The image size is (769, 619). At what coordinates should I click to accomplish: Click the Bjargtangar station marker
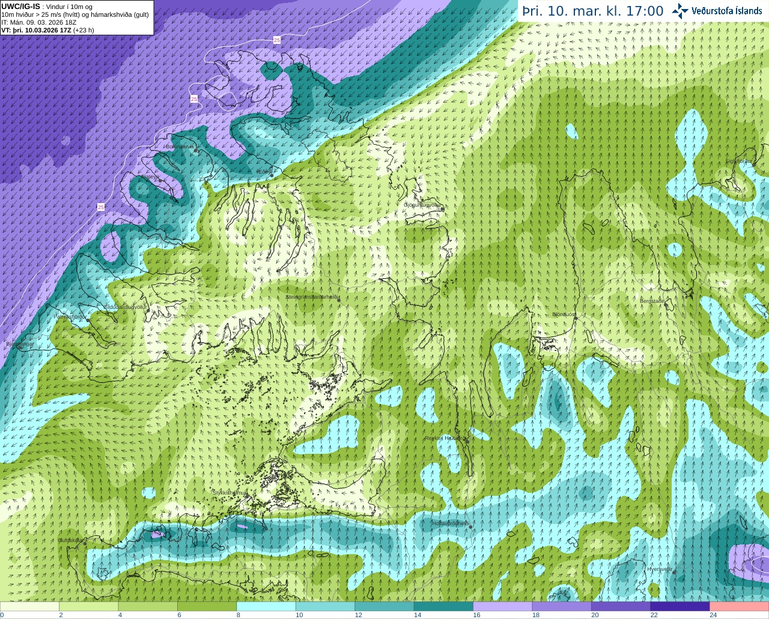coord(20,347)
